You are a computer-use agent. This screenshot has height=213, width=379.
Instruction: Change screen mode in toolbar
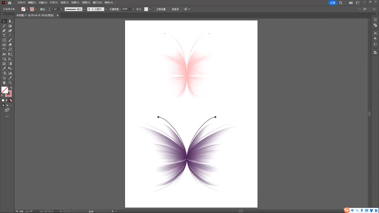point(7,110)
